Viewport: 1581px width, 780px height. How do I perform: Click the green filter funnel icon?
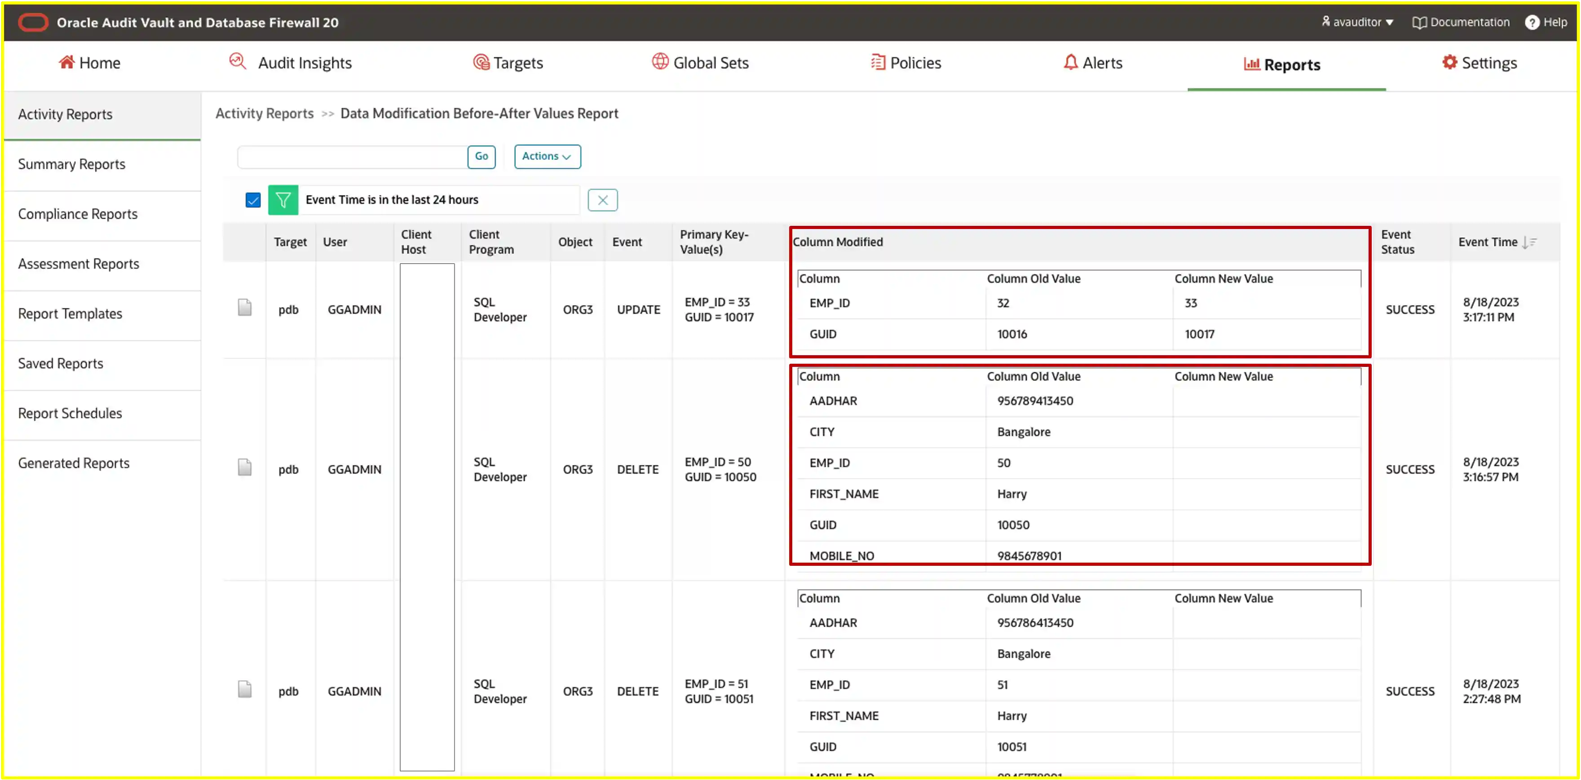[x=283, y=200]
